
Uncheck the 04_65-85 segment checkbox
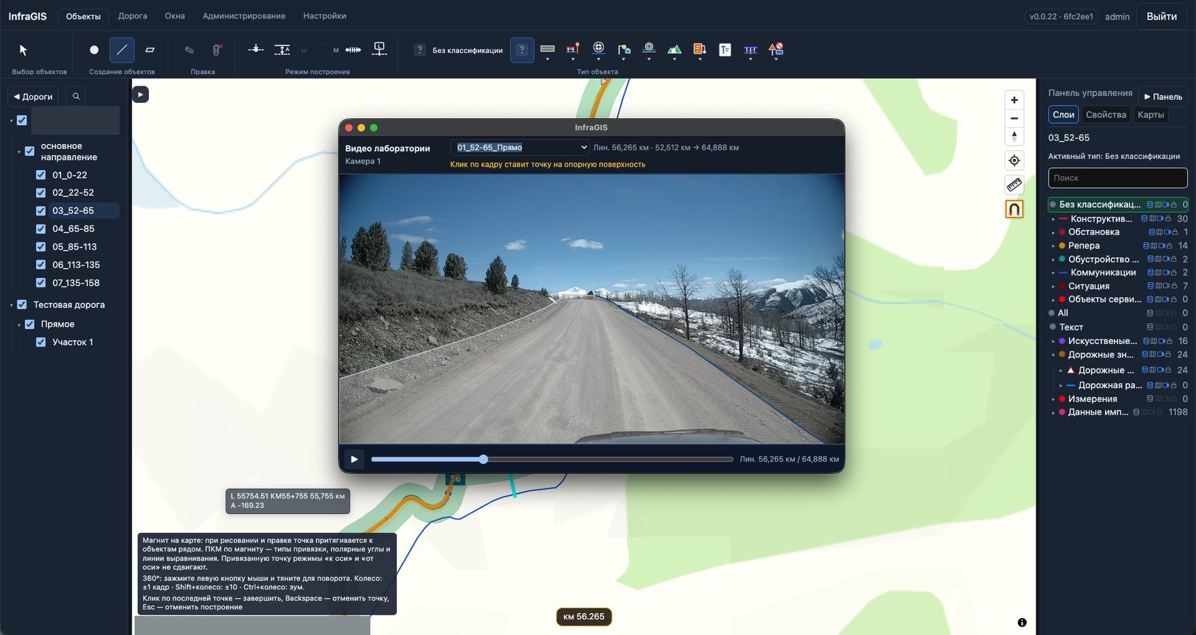41,228
